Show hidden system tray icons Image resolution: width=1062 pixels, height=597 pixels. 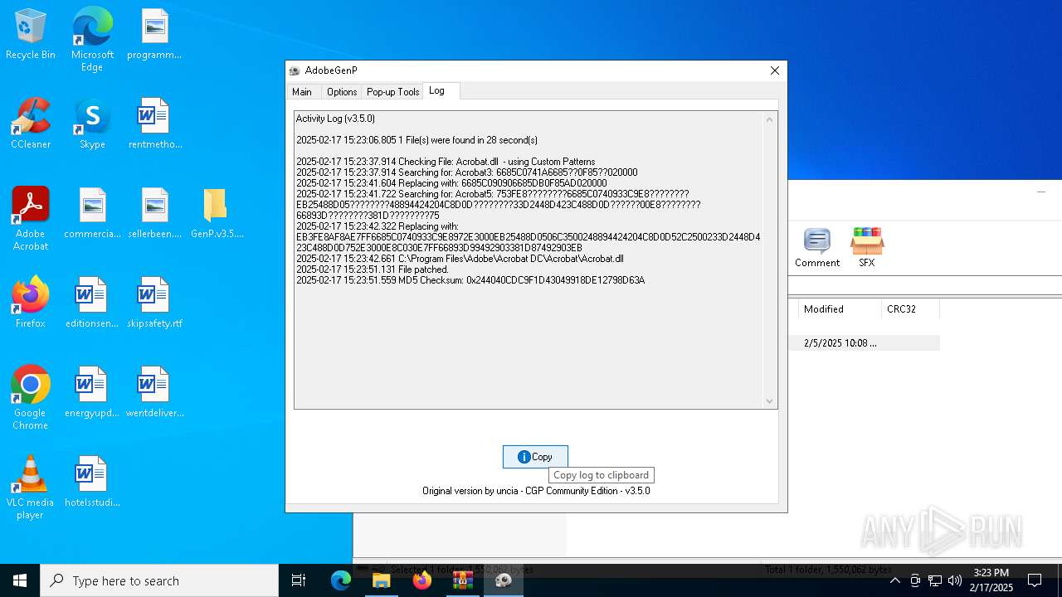[x=894, y=580]
